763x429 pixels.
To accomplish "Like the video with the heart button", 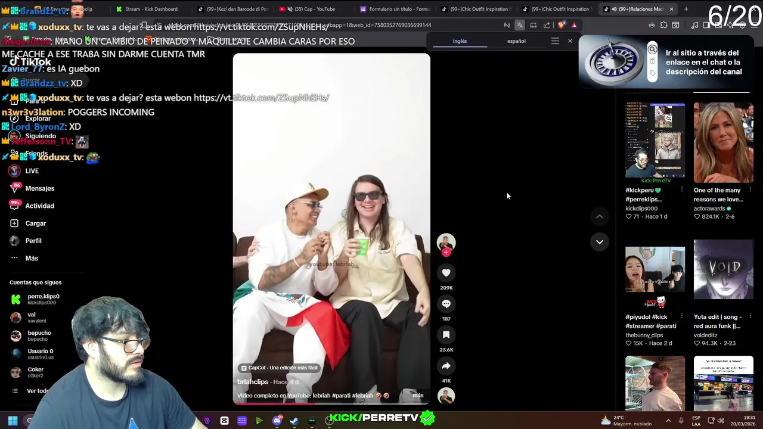I will coord(446,273).
